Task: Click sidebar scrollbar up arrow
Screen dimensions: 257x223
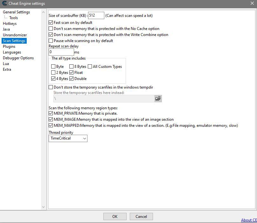Action: [44, 12]
